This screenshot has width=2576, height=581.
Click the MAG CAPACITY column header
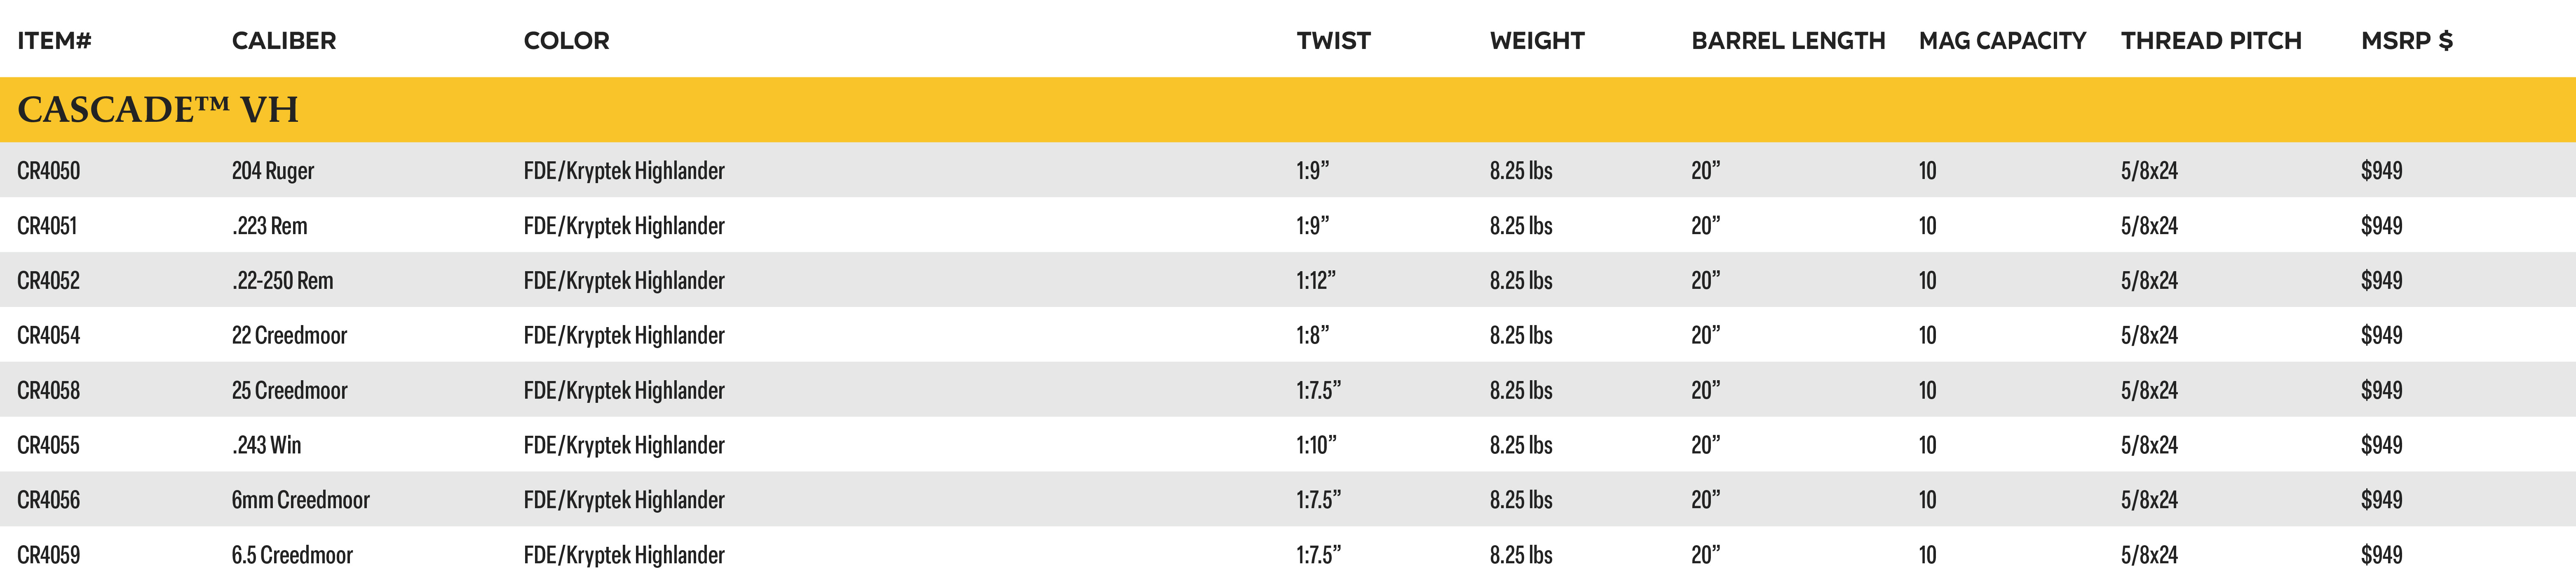point(2002,41)
